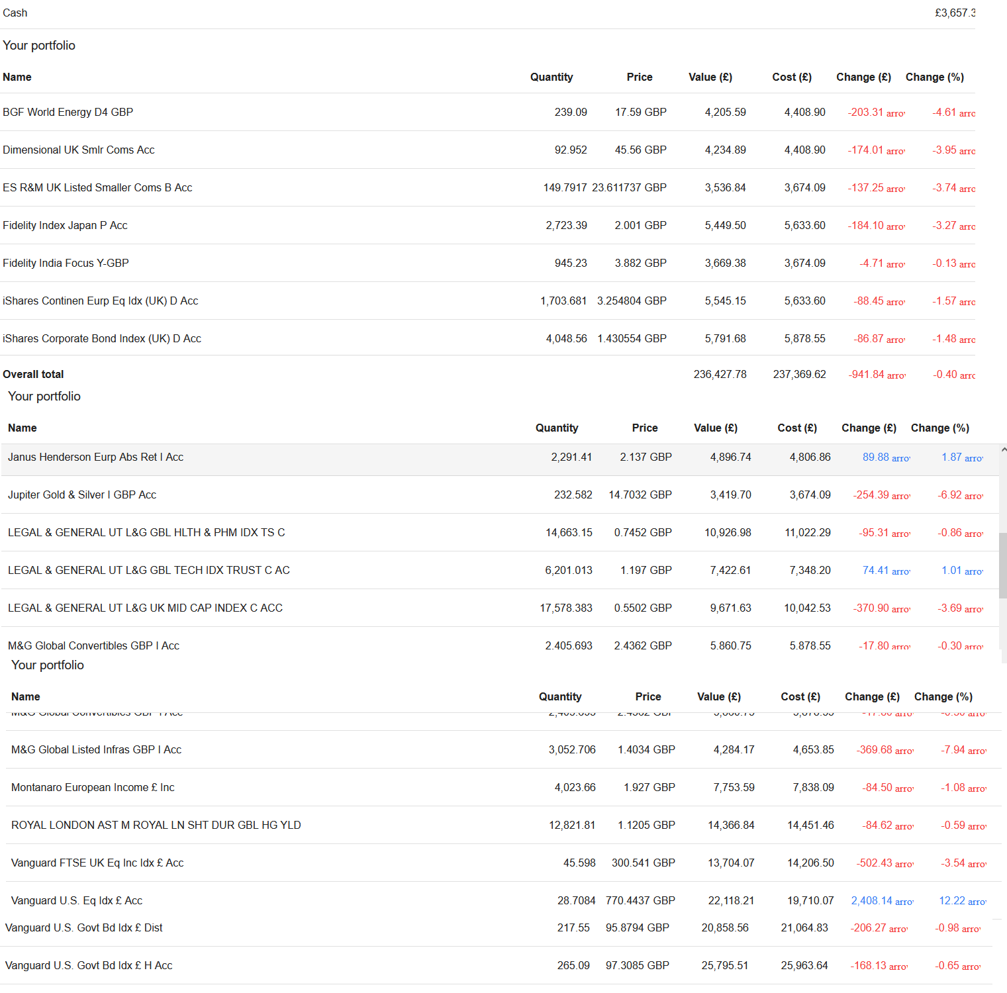Screen dimensions: 1007x993
Task: Click the arrow icon next to -941.84 overall change
Action: pos(896,375)
